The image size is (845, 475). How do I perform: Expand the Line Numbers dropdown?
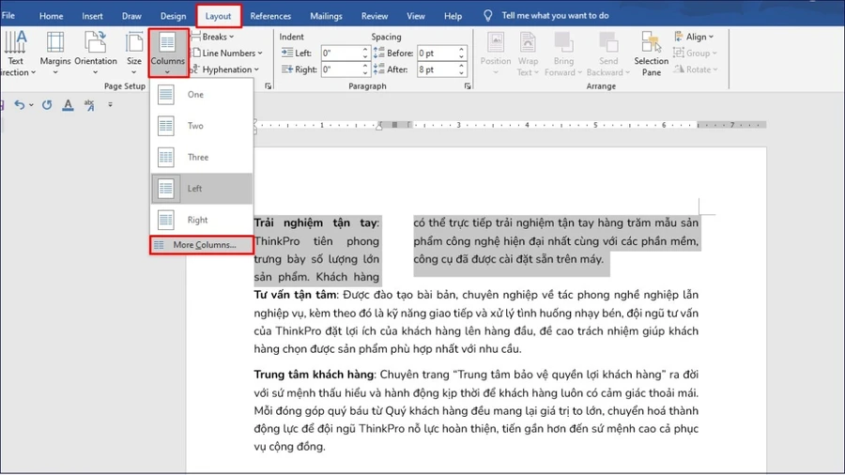[x=227, y=53]
